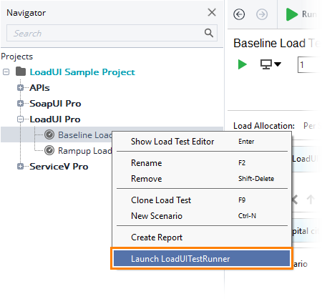Click the LoadUI Sample Project folder icon
Screen dimensions: 322x299
coord(21,72)
